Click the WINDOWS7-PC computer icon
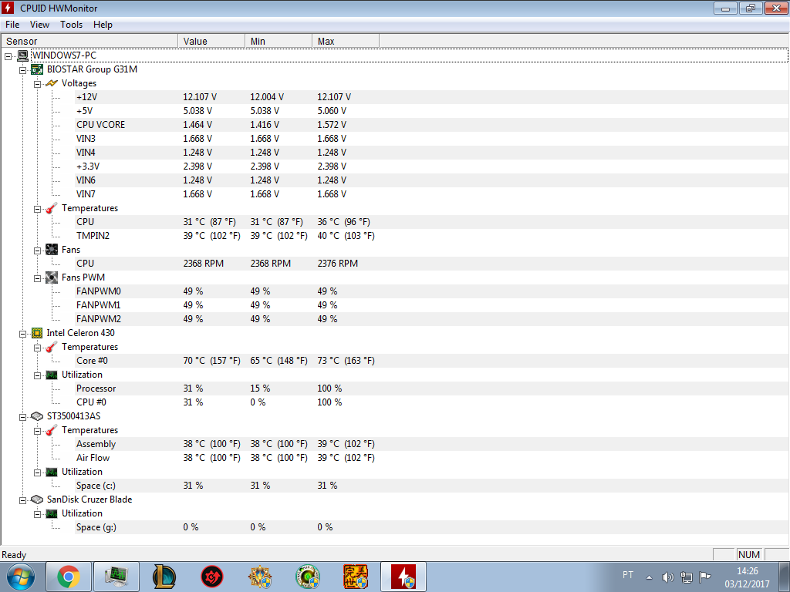Screen dimensions: 790x592 tap(22, 55)
